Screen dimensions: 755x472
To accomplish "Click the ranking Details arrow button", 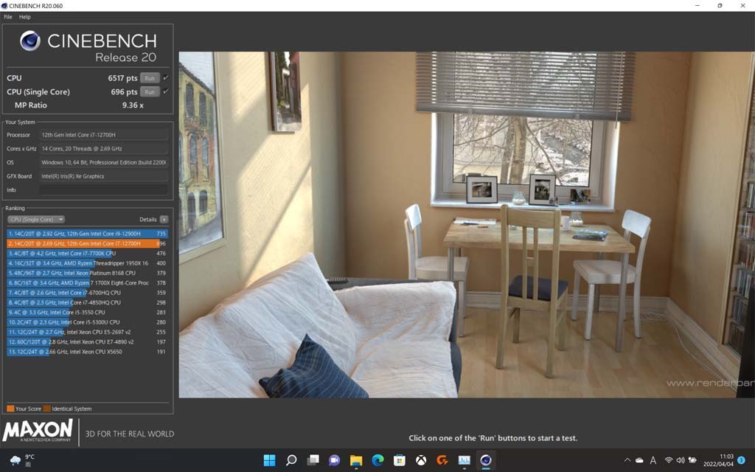I will (164, 219).
